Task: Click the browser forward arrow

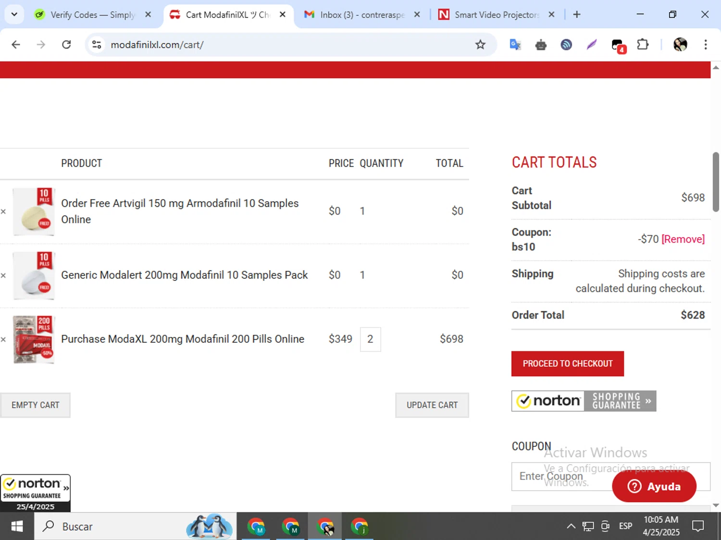Action: [41, 45]
